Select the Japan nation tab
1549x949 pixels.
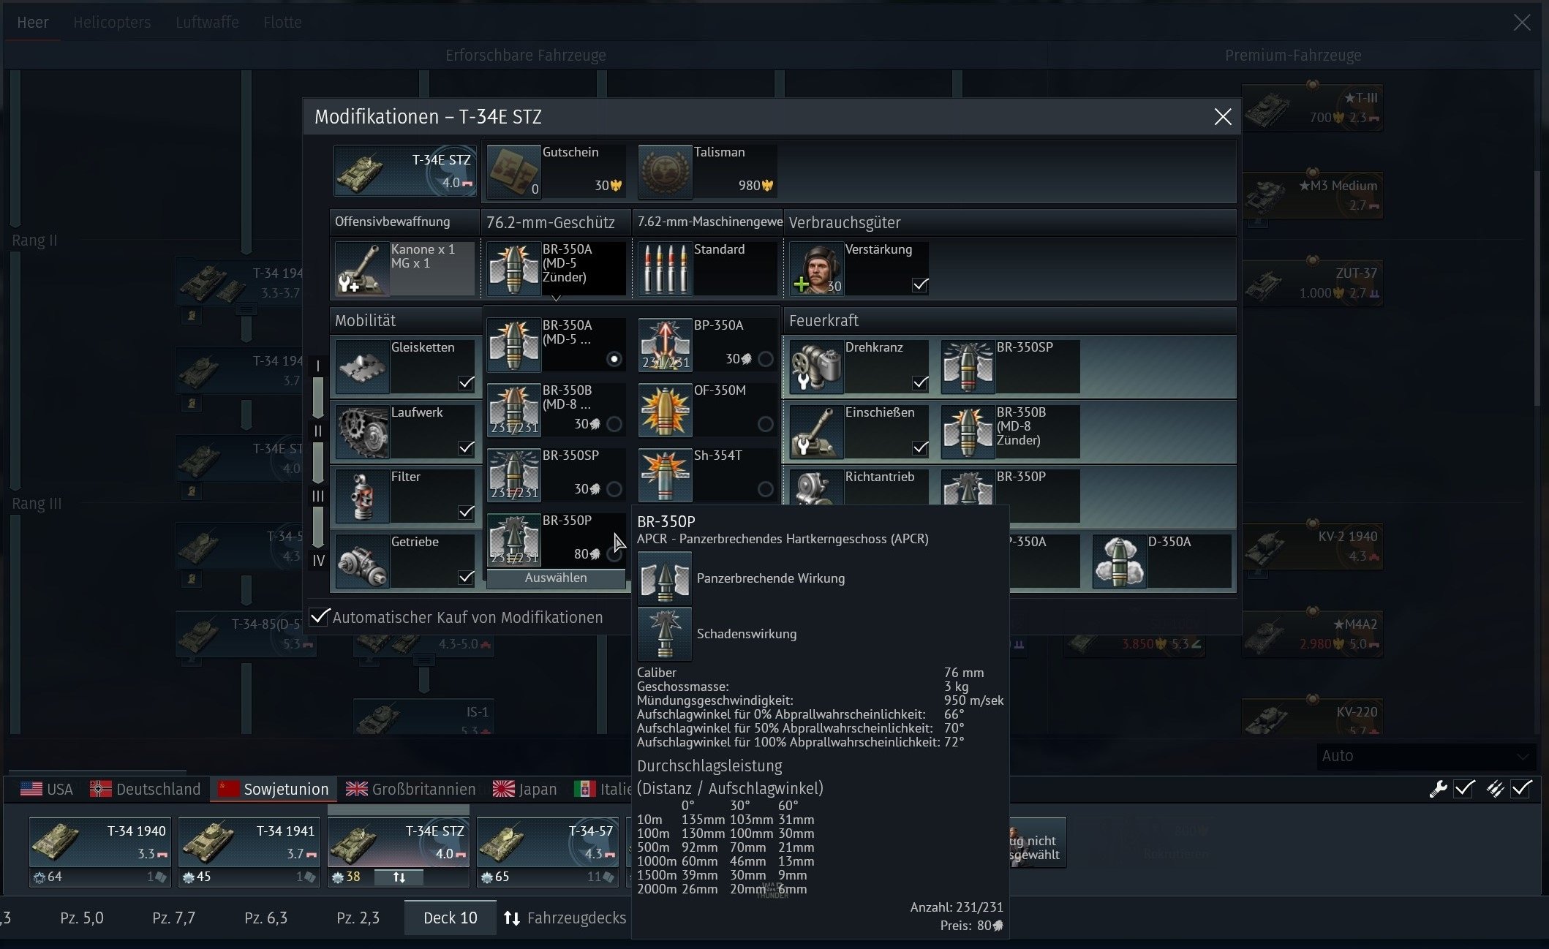524,789
